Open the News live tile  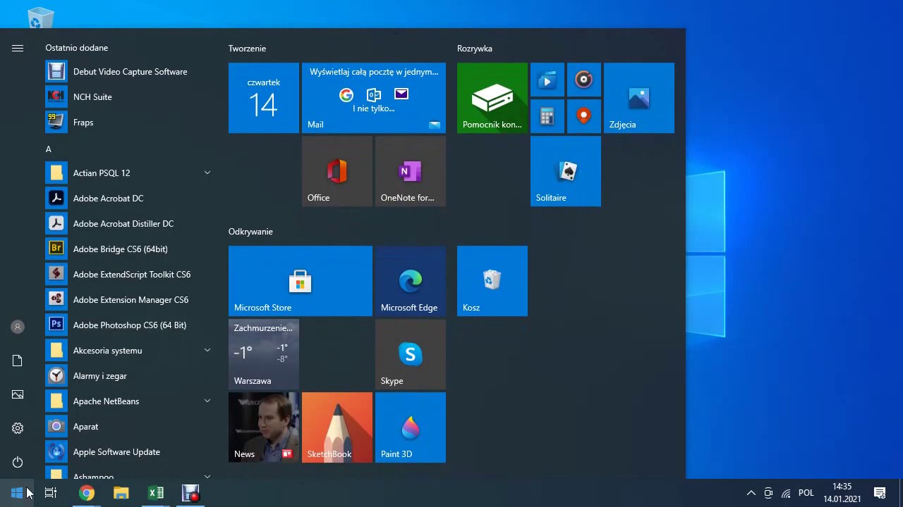264,427
